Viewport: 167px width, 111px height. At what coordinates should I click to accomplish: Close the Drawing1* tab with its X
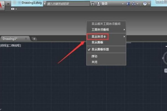[26, 39]
